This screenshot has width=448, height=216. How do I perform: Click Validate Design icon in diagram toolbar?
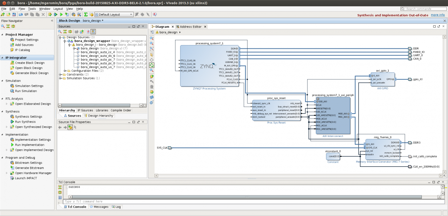coord(152,92)
